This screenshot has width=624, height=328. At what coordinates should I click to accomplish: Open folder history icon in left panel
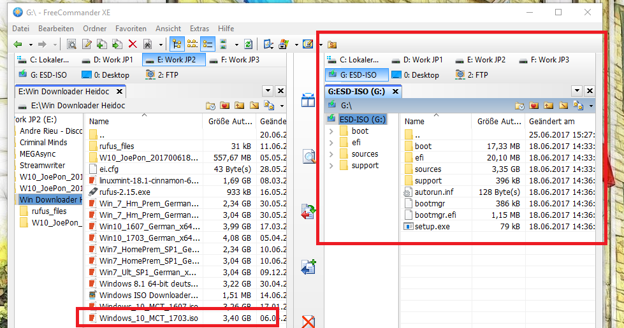coord(210,106)
